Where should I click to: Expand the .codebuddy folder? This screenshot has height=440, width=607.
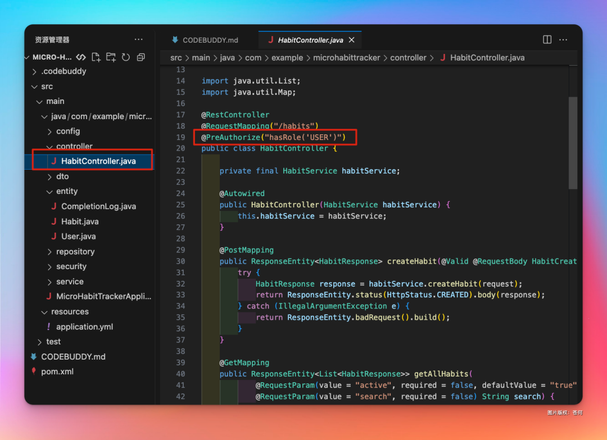pyautogui.click(x=34, y=71)
